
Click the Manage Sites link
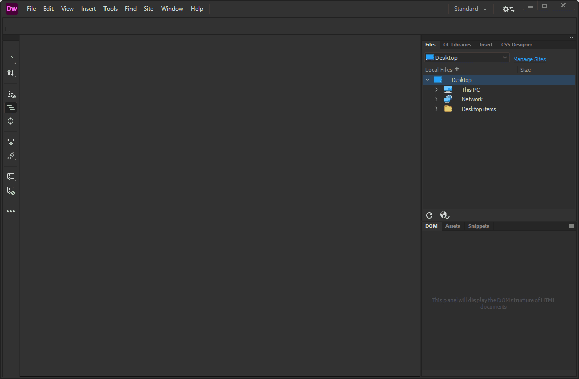click(x=530, y=59)
